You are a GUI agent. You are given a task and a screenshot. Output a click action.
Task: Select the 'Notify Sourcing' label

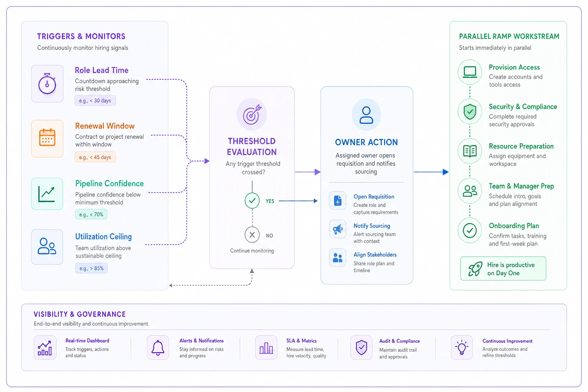click(x=372, y=226)
